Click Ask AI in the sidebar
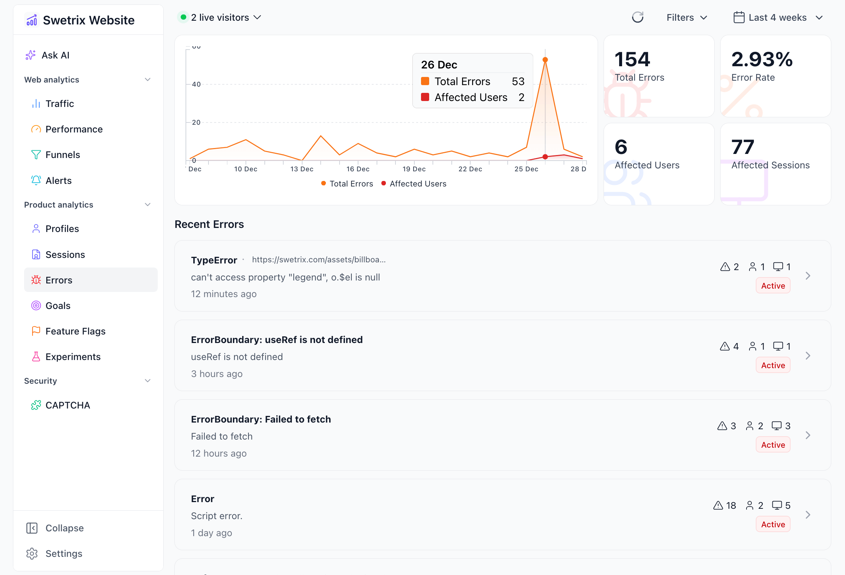Viewport: 845px width, 575px height. coord(56,55)
